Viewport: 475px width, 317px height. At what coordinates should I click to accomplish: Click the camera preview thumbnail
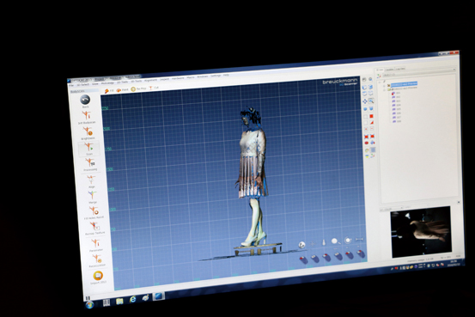421,232
